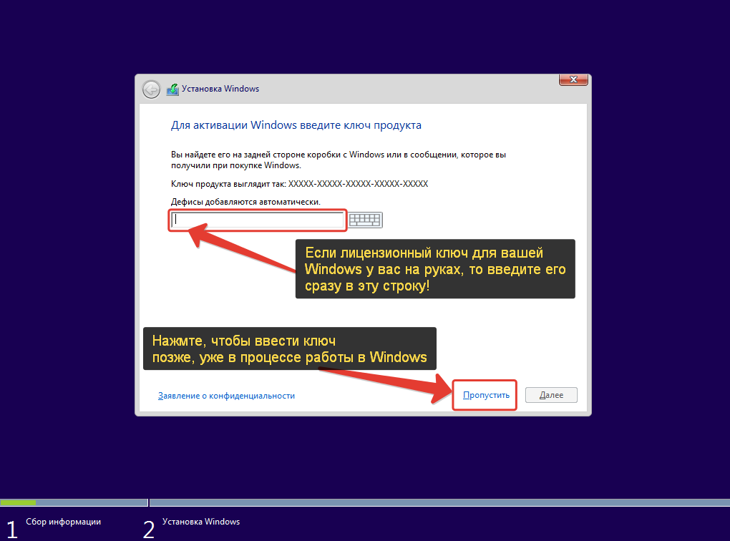Click the Сбор информации step label
The width and height of the screenshot is (730, 541).
point(63,522)
